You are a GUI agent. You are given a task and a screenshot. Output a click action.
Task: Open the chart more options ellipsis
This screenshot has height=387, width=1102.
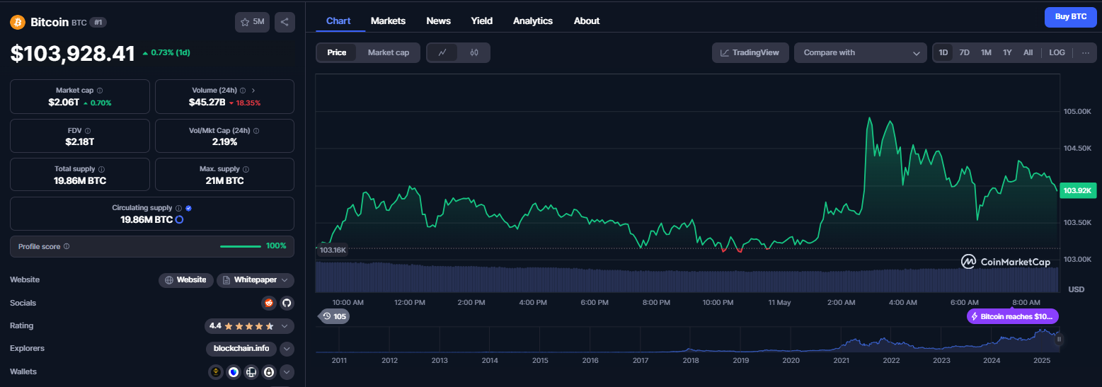click(1086, 52)
